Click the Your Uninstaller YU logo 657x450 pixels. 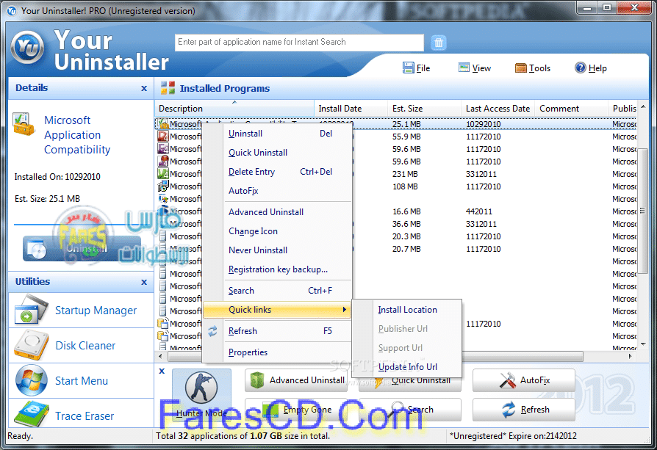[28, 48]
